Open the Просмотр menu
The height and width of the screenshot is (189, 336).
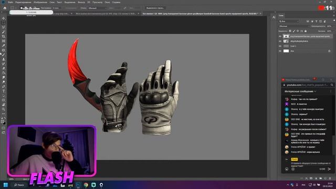click(97, 2)
